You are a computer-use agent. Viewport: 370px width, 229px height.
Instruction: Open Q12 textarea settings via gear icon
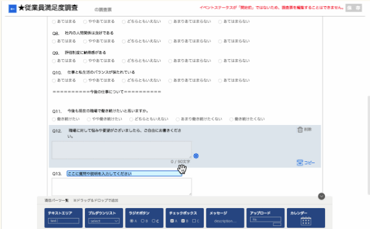tap(196, 156)
